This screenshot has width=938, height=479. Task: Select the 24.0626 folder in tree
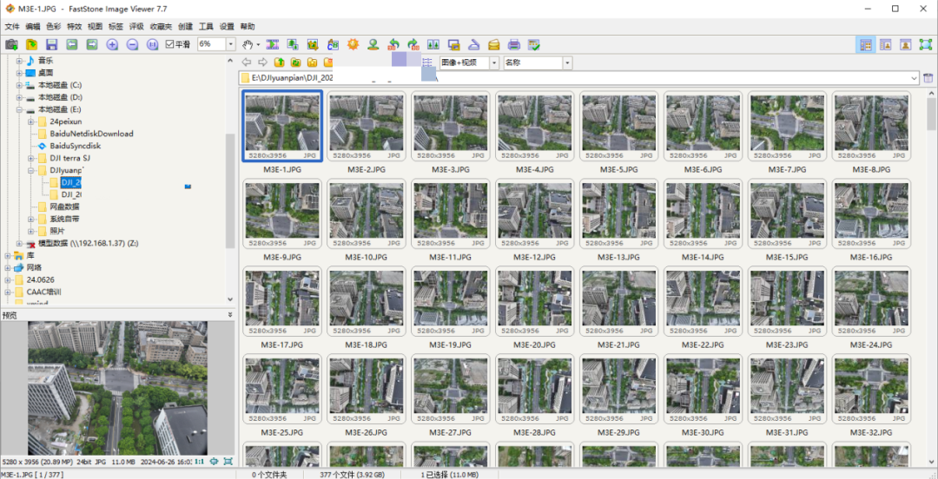point(39,279)
